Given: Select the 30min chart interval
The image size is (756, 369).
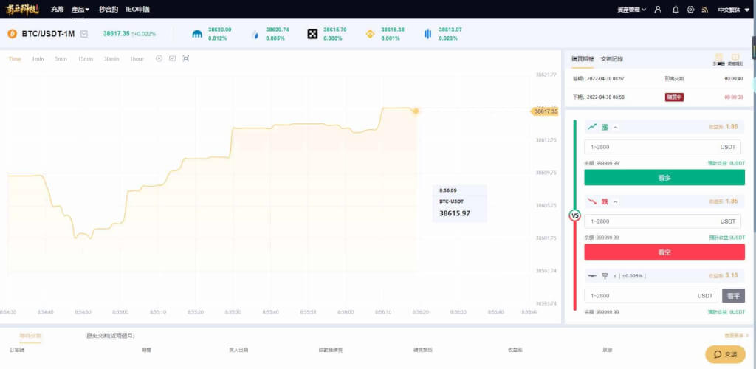Looking at the screenshot, I should pos(111,59).
